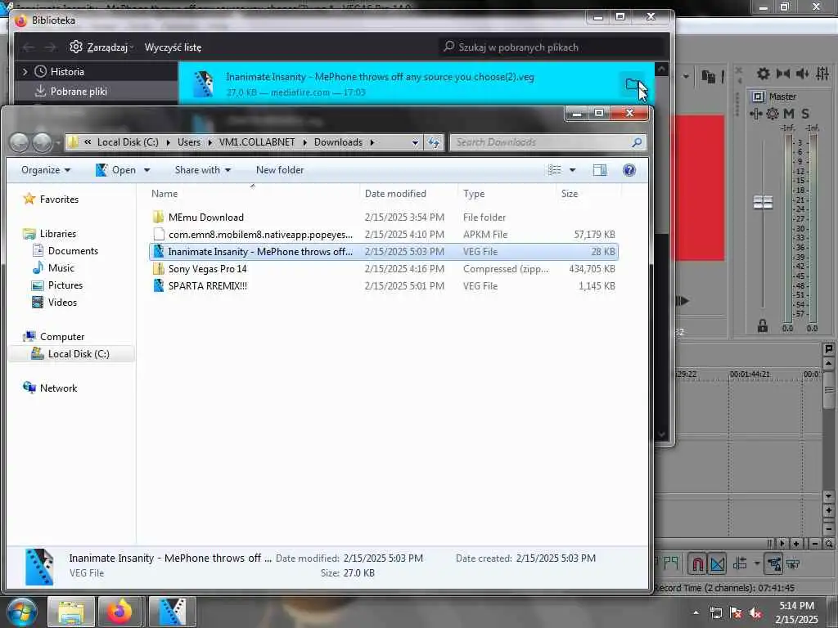This screenshot has width=838, height=628.
Task: Open Master FX gear under Master label
Action: click(773, 113)
